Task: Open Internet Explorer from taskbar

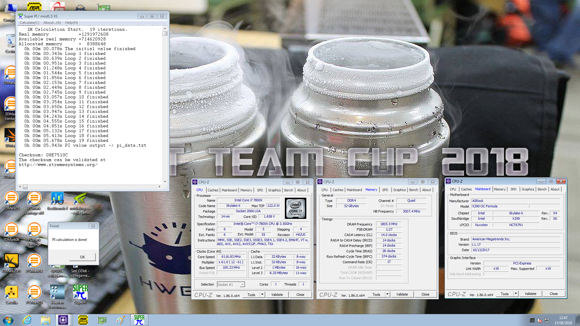Action: click(x=27, y=320)
